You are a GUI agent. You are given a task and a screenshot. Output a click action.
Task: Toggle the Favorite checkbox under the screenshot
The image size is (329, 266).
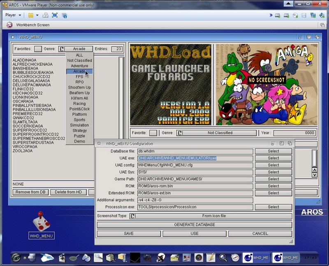[153, 133]
